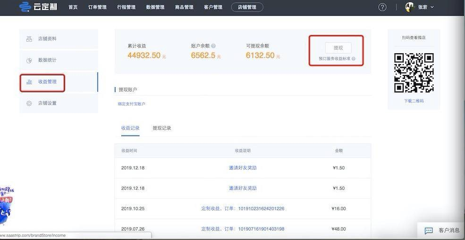Screen dimensions: 465x240
Task: Open 订单管理 in top navigation
Action: (x=97, y=7)
